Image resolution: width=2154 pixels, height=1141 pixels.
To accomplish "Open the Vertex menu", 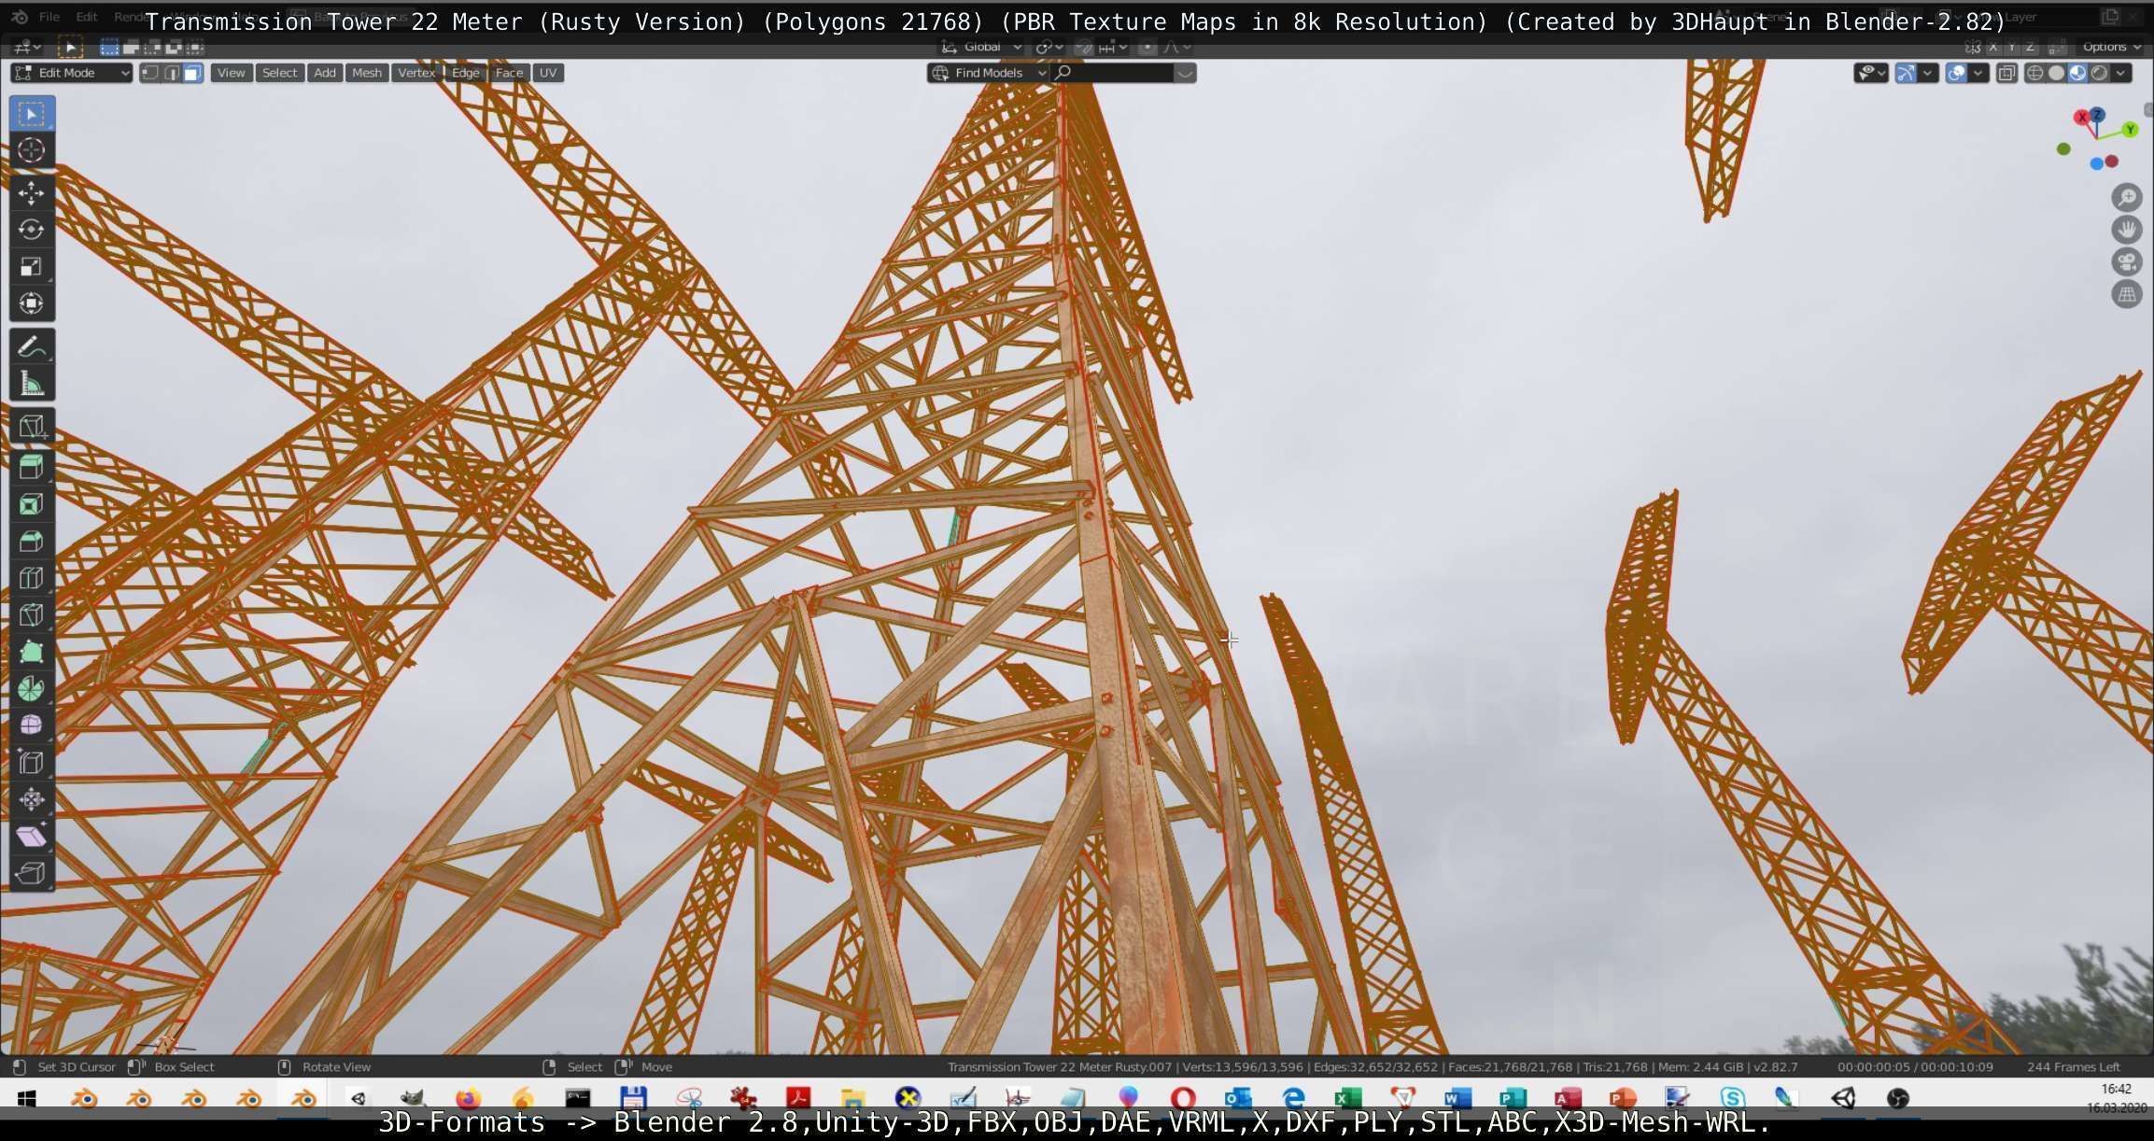I will pyautogui.click(x=416, y=73).
